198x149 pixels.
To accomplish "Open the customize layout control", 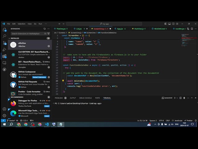I will pos(177,24).
